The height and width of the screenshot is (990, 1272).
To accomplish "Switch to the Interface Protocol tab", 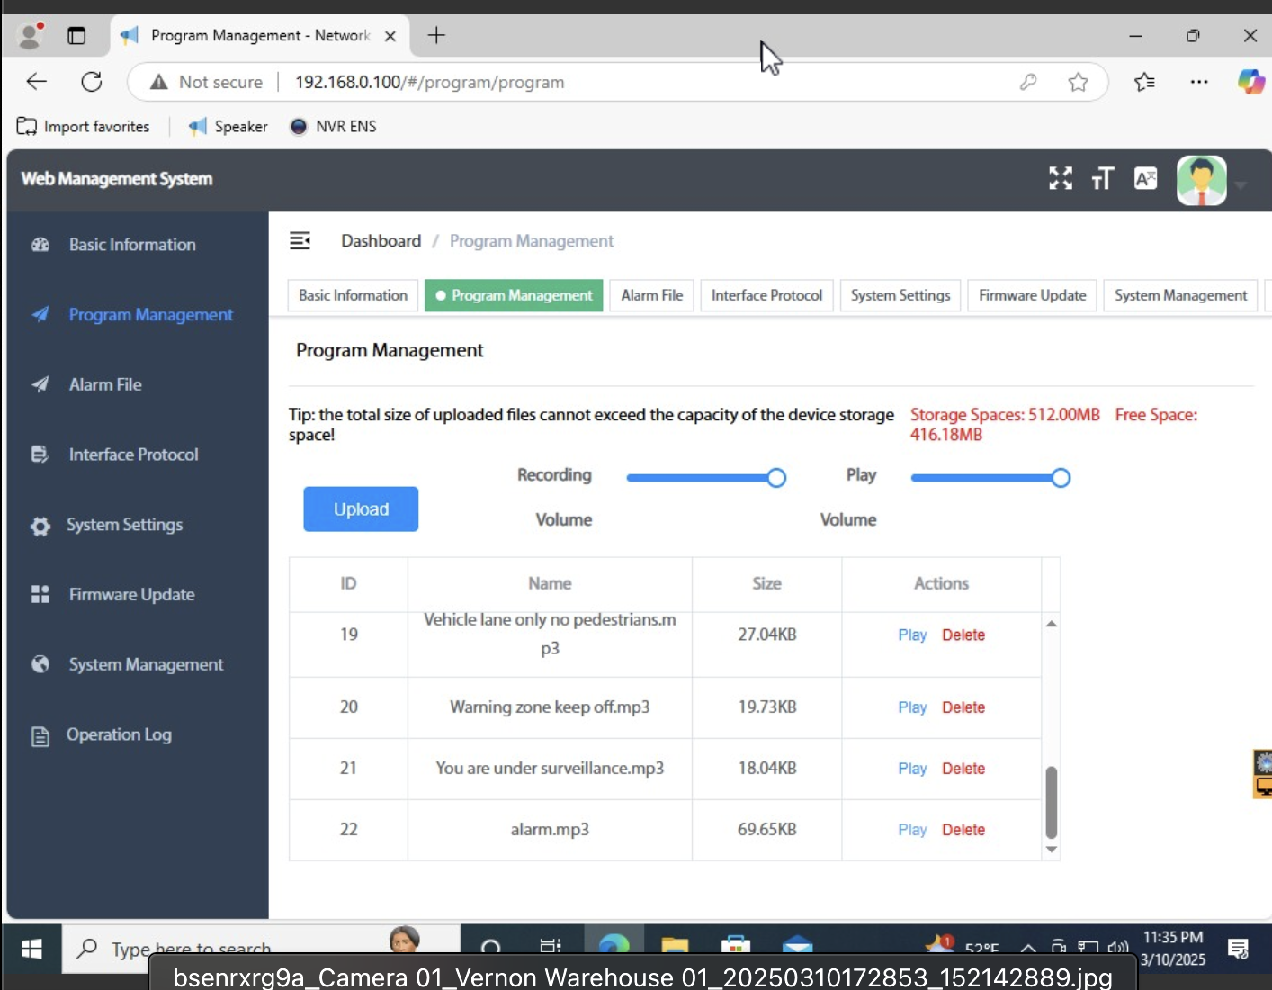I will pos(766,295).
